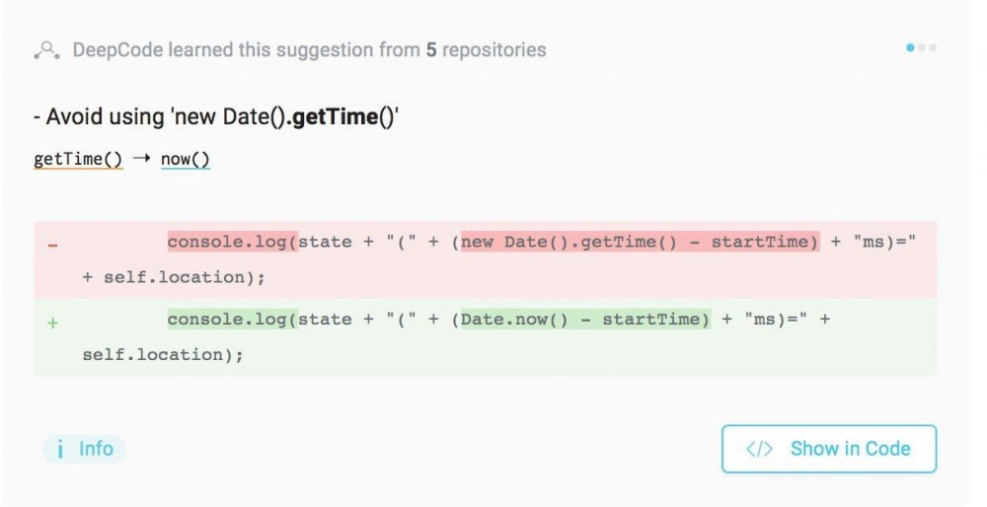Click the green-highlighted console.log( text

[x=232, y=320]
